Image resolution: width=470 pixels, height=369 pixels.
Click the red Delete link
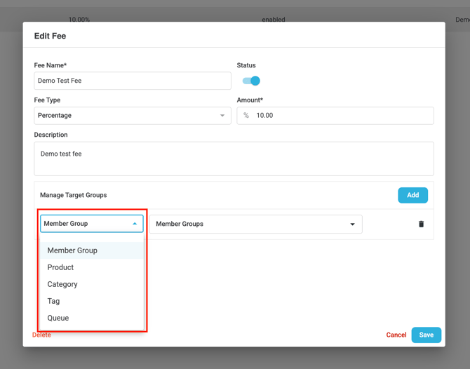pos(41,335)
